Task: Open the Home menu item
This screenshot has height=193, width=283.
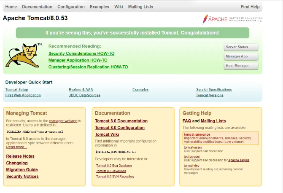Action: 11,7
